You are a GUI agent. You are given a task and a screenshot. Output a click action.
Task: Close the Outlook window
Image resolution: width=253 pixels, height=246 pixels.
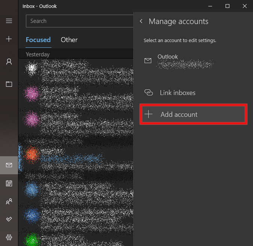(245, 6)
